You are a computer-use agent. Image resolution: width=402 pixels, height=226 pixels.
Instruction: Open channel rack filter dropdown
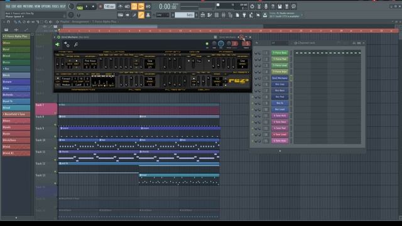click(280, 43)
